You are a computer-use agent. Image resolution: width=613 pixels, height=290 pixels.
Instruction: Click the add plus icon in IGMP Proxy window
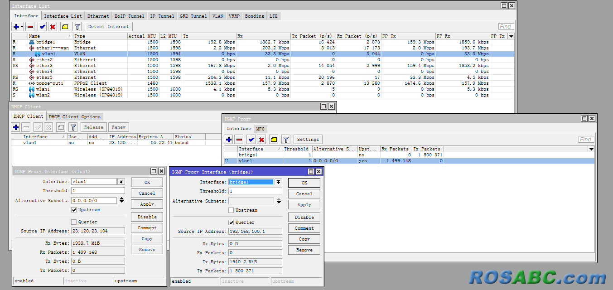[x=229, y=139]
